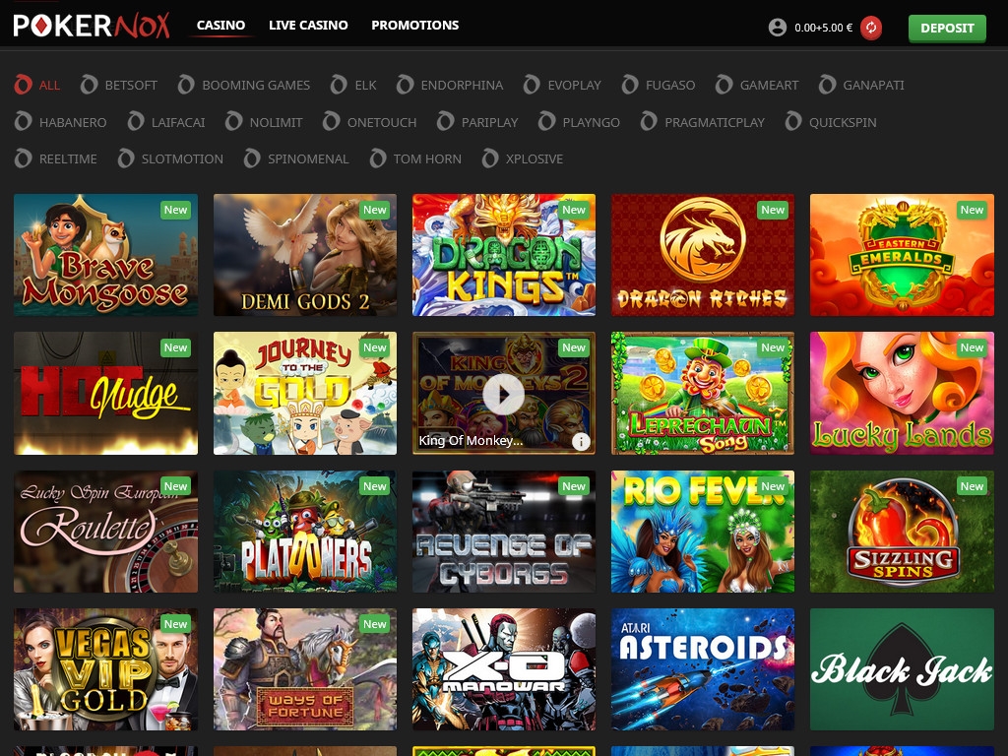Filter games by Tom Horn provider
The width and height of the screenshot is (1008, 756).
click(x=415, y=158)
